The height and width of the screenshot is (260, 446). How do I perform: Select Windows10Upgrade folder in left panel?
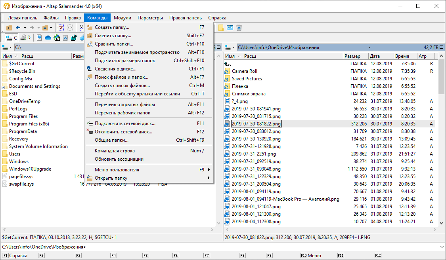[x=30, y=169]
